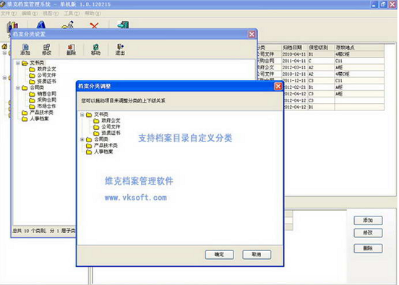Select 资质证书 in 档案分类调整 dialog tree
Screen dimensions: 399x285
point(111,133)
